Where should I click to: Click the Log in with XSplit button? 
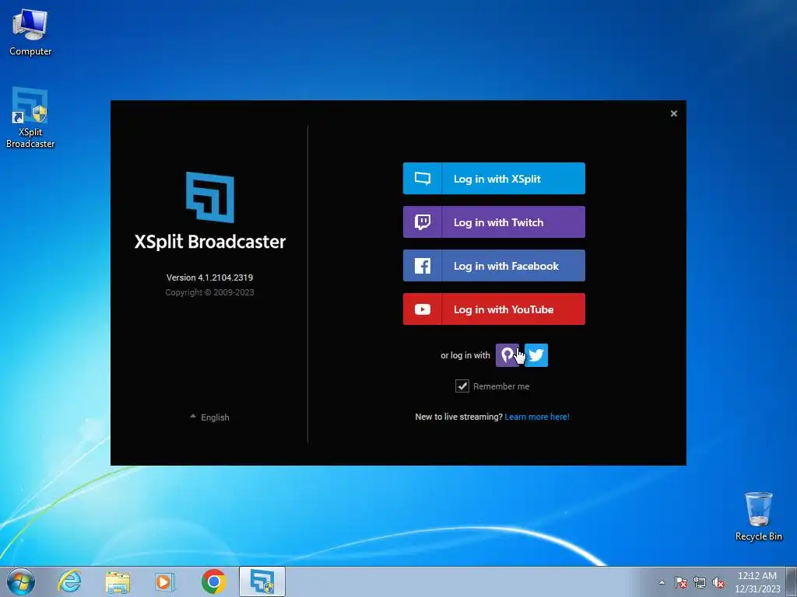pos(493,178)
